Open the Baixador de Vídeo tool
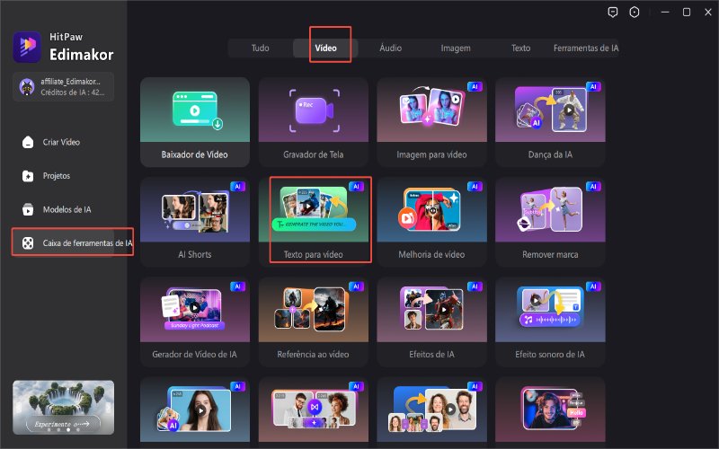 pos(195,122)
